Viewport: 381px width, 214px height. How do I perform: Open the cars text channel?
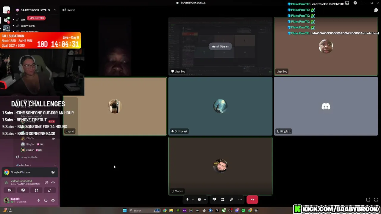click(23, 20)
